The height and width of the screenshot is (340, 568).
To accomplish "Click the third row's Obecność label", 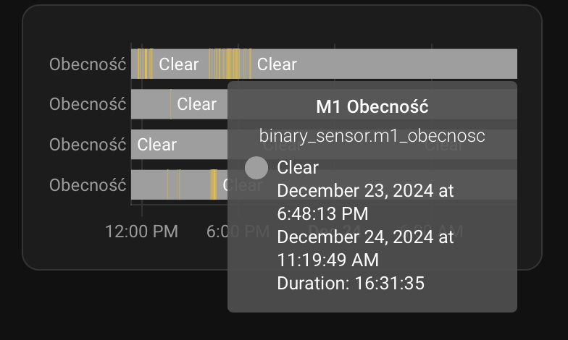I will tap(88, 145).
